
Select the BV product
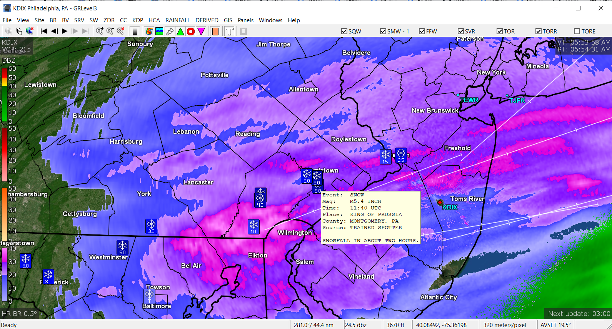tap(65, 20)
